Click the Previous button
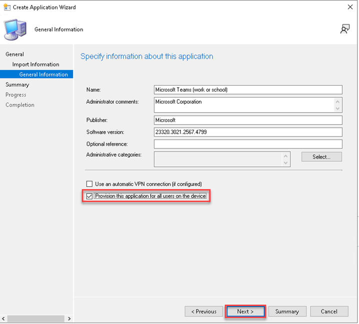Image resolution: width=359 pixels, height=324 pixels. pos(203,311)
